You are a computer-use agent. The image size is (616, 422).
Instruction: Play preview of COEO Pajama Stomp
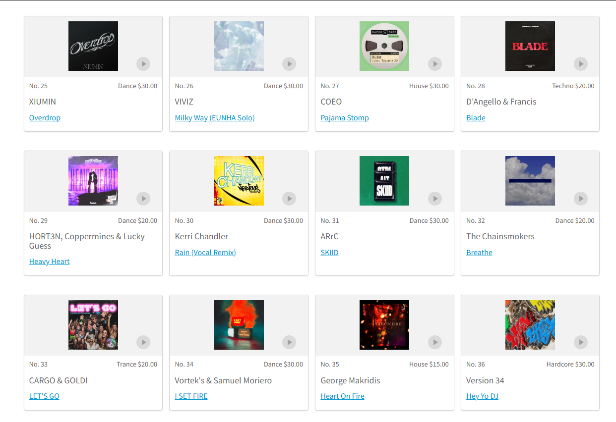435,64
